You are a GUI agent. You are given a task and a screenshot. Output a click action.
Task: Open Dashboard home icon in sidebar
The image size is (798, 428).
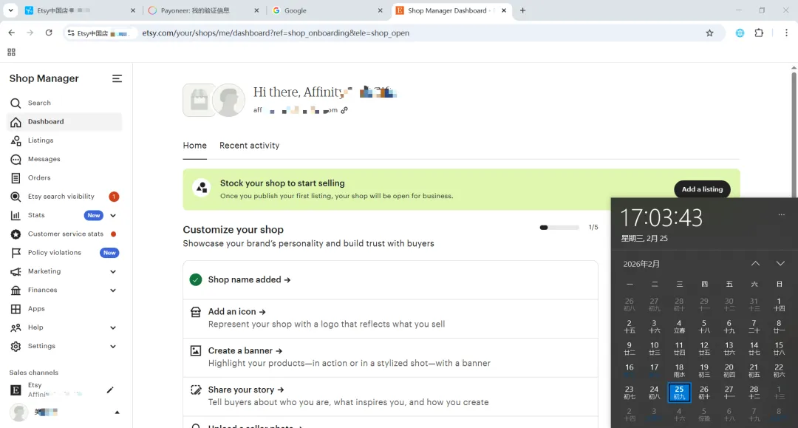click(x=16, y=122)
